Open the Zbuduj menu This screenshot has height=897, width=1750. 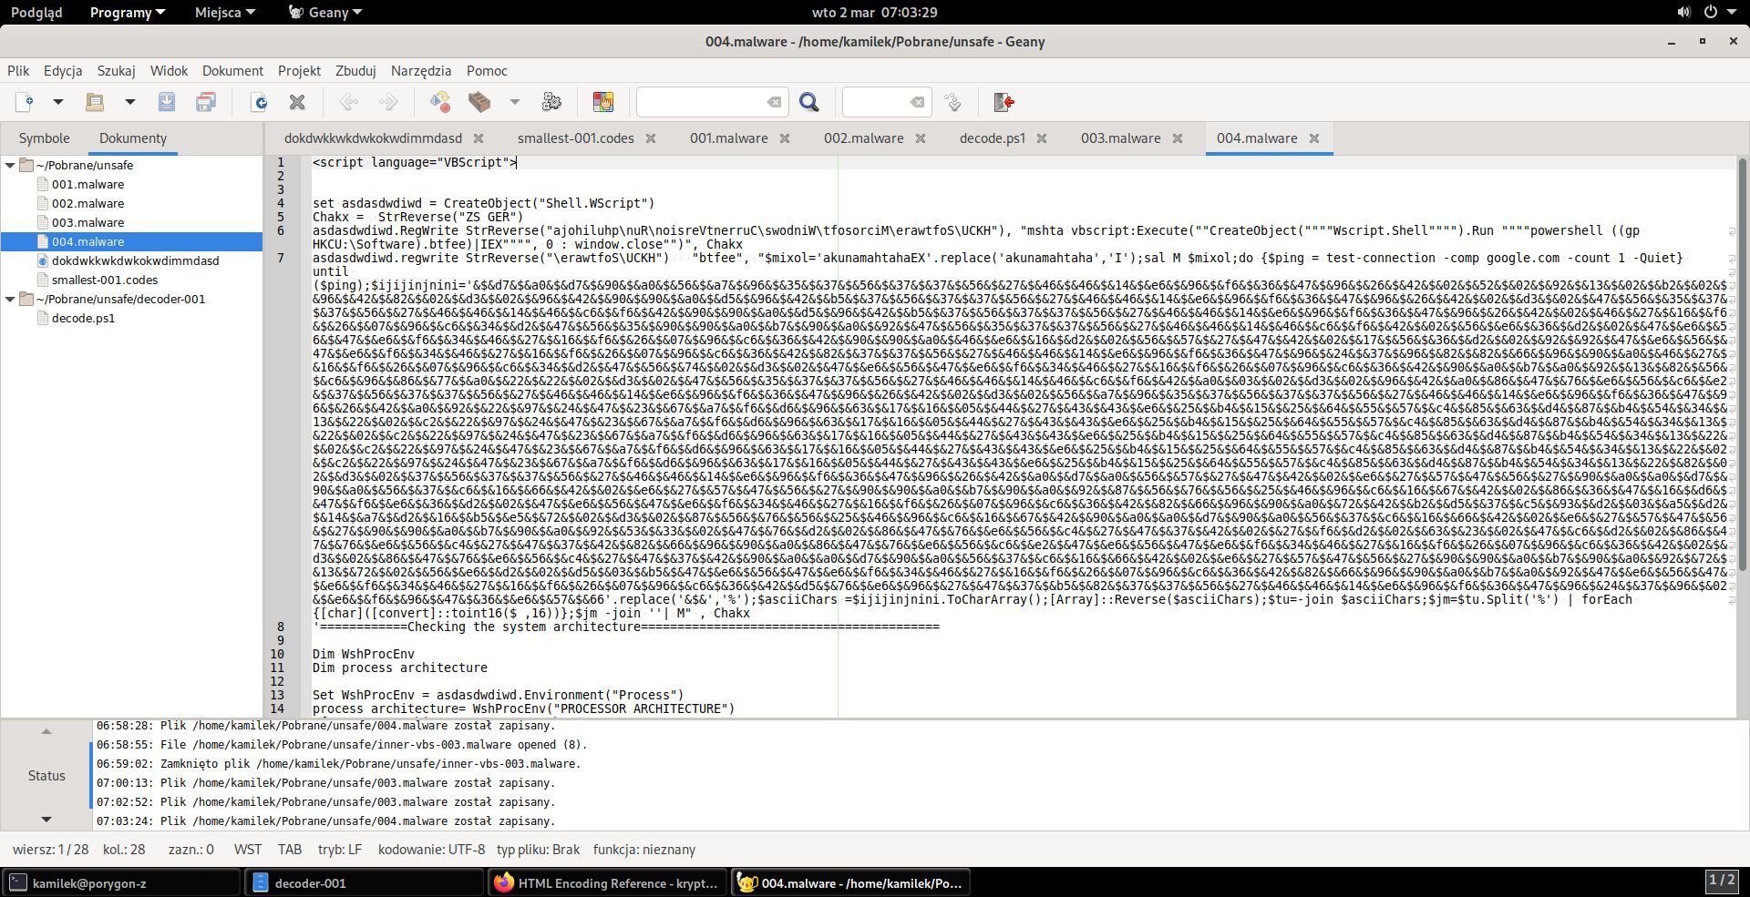click(355, 71)
